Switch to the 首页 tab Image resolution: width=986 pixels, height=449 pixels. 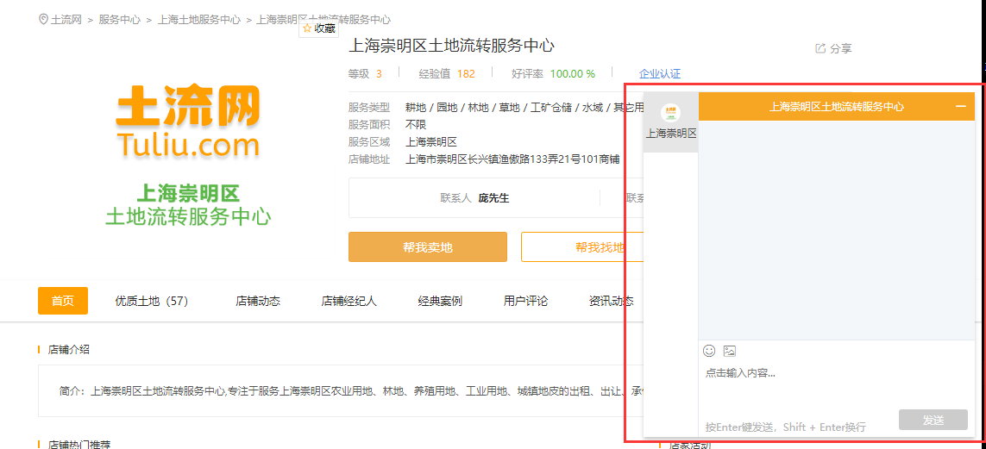pyautogui.click(x=63, y=301)
